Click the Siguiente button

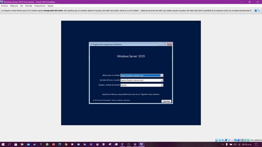point(166,101)
